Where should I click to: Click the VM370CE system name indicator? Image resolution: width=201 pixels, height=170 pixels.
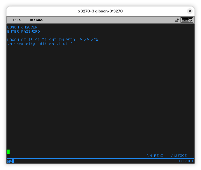178,156
